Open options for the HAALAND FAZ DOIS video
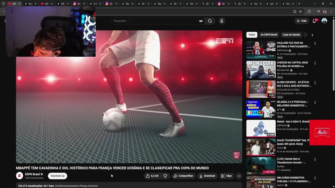This screenshot has width=335, height=188. (315, 43)
